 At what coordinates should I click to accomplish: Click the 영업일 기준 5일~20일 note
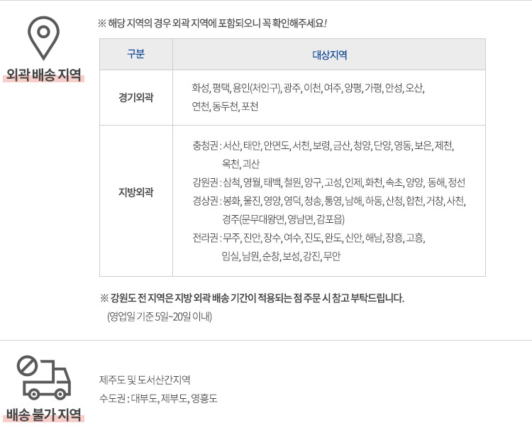160,317
